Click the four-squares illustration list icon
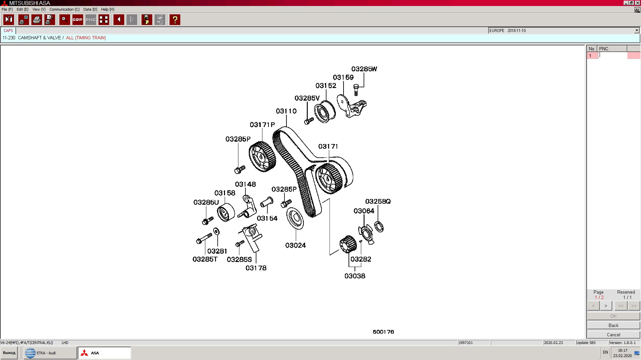641x360 pixels. [104, 20]
